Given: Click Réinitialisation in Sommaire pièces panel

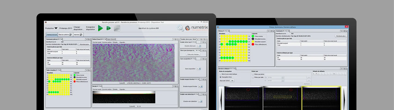Looking at the screenshot, I should 84,44.
